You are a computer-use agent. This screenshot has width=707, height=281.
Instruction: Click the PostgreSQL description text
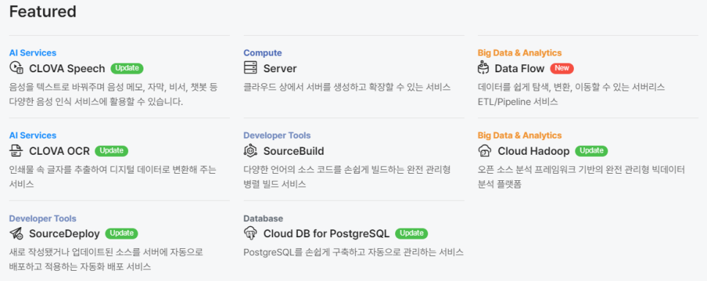coord(353,253)
